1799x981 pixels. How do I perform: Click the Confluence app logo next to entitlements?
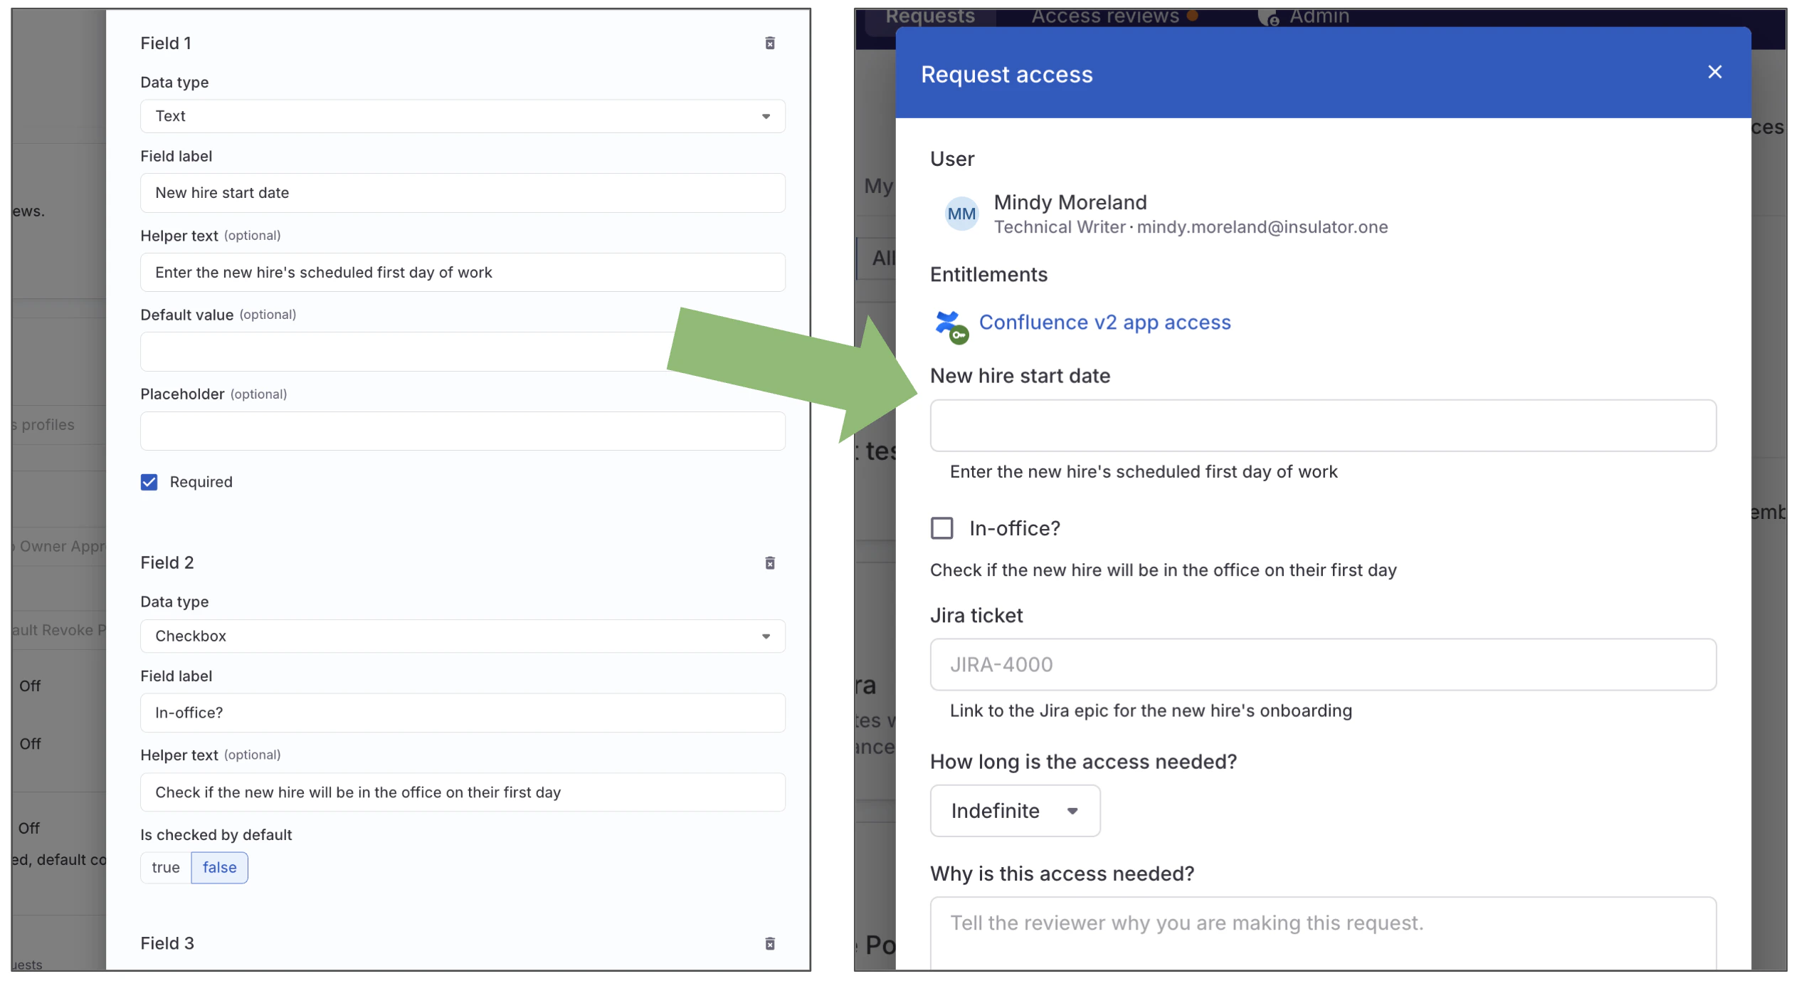951,325
